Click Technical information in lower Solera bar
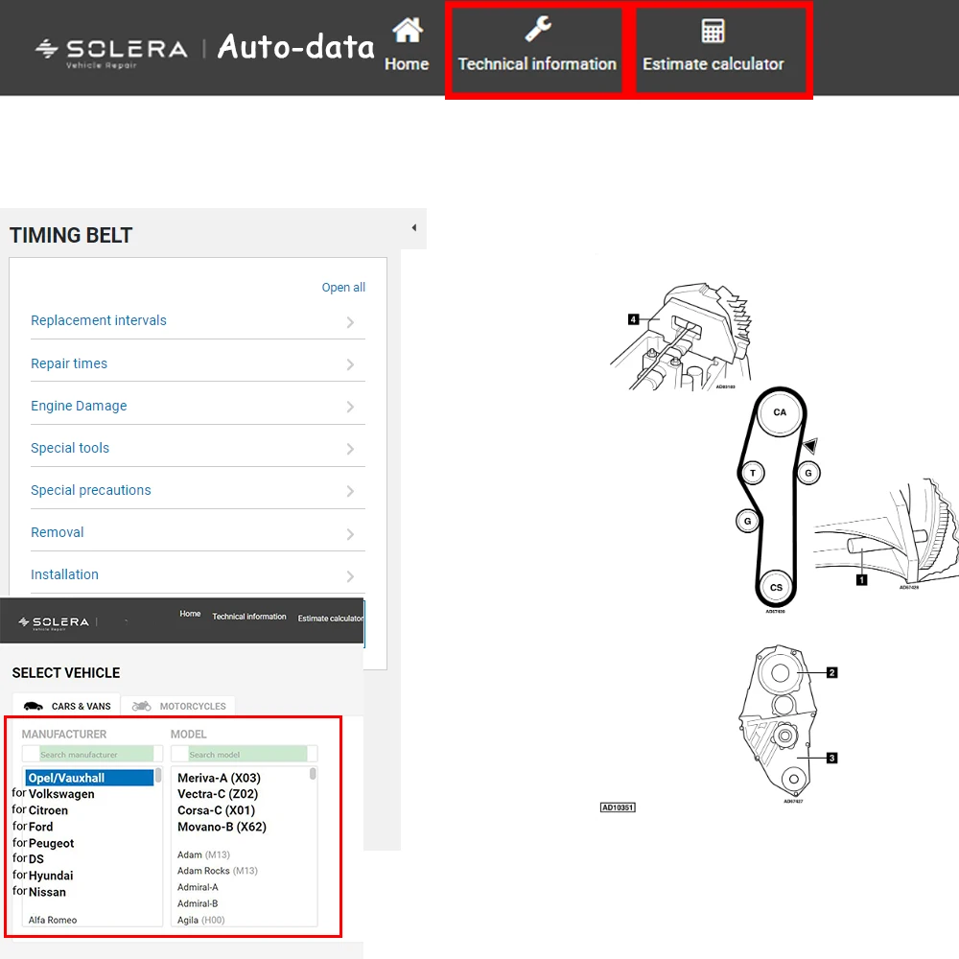Screen dimensions: 959x959 [x=249, y=617]
